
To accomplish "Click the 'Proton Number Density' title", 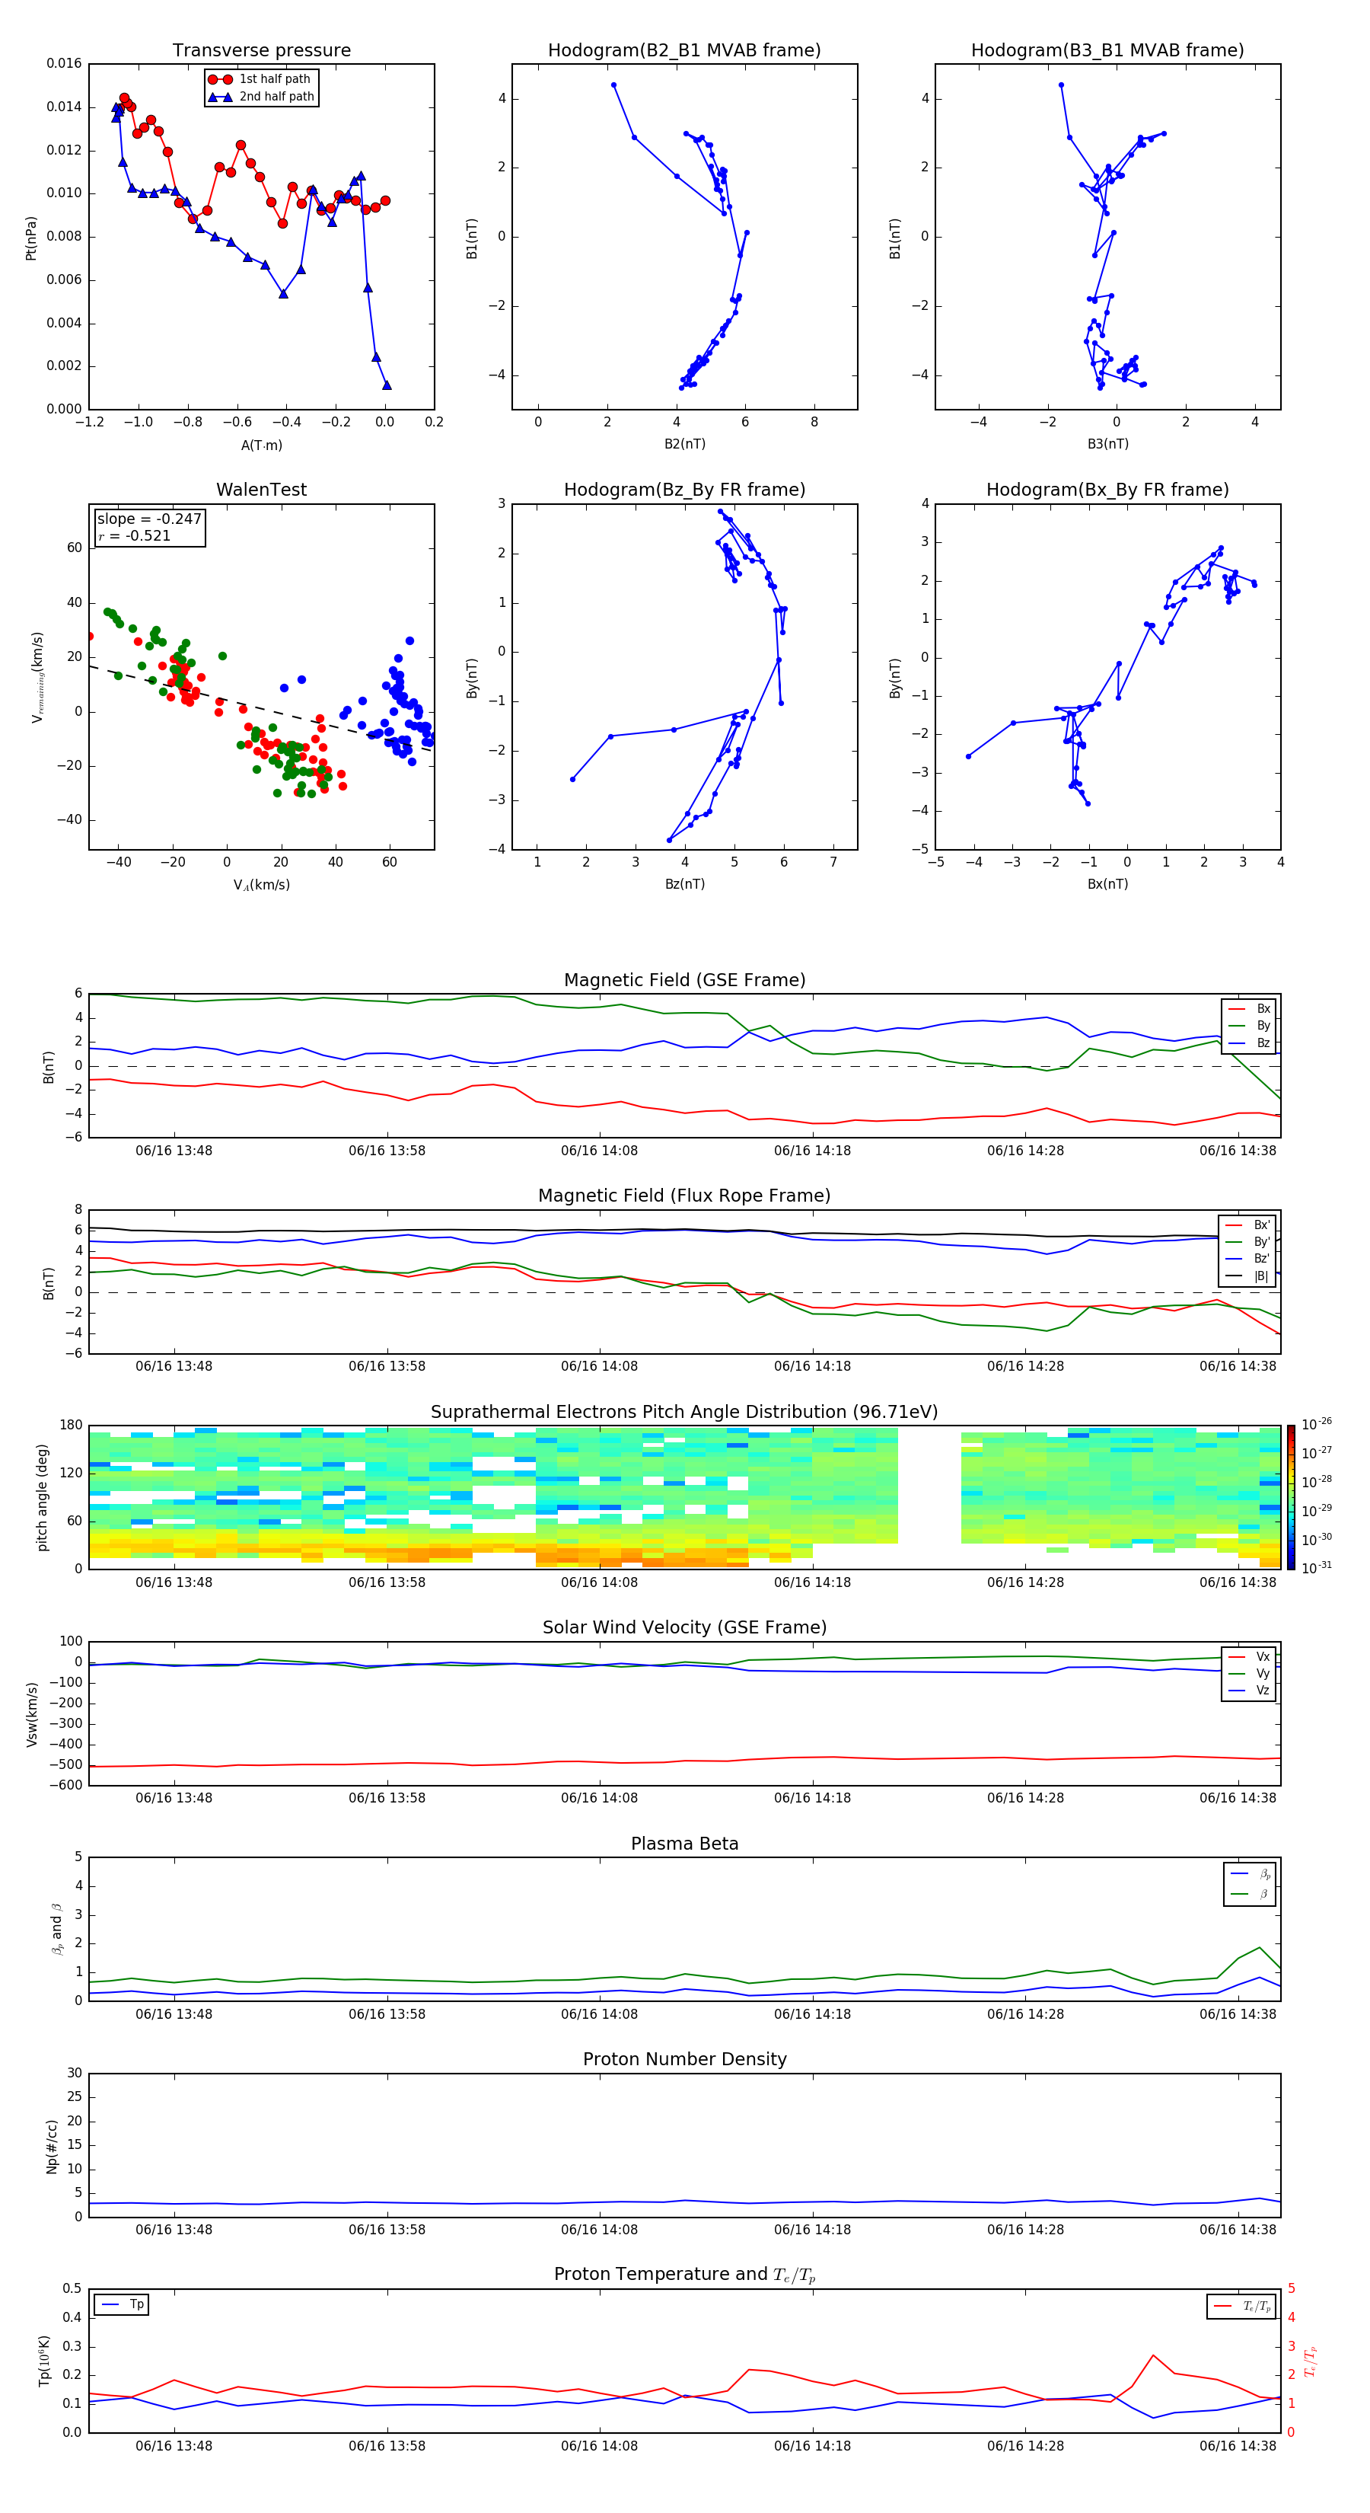I will [684, 2059].
